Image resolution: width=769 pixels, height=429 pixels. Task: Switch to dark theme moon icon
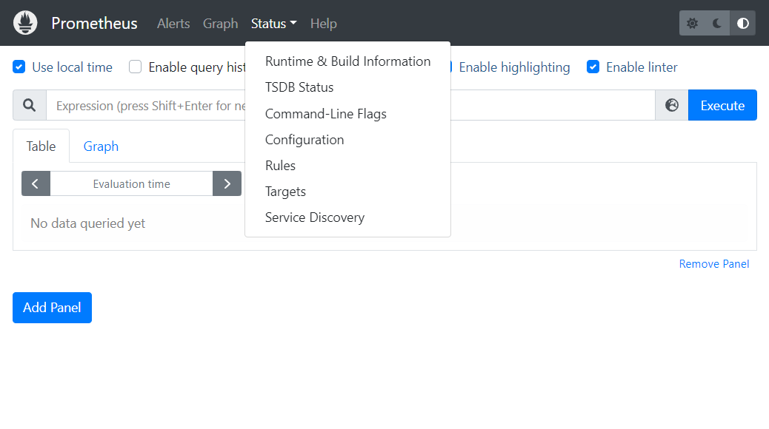click(x=717, y=23)
